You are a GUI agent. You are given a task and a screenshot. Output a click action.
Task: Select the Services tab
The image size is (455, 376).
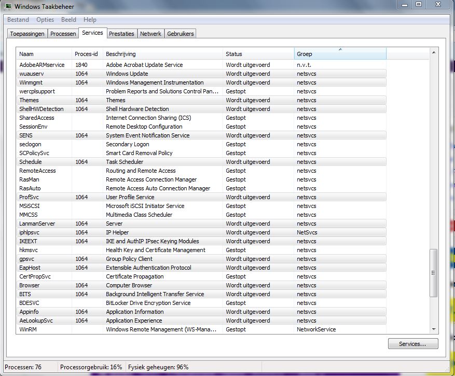coord(92,33)
